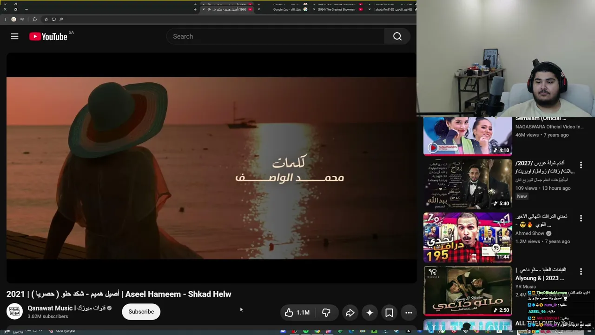The width and height of the screenshot is (595, 335).
Task: Open options for the 109 views video
Action: (581, 165)
